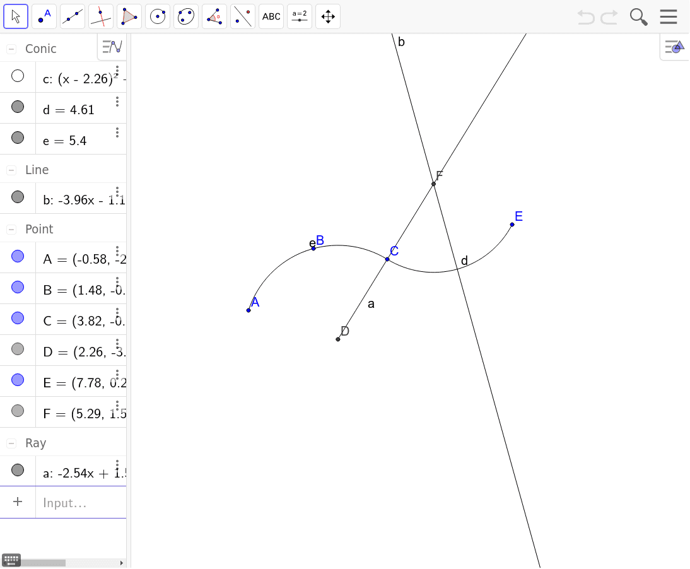Open more options for line b
The width and height of the screenshot is (690, 569).
[x=117, y=192]
